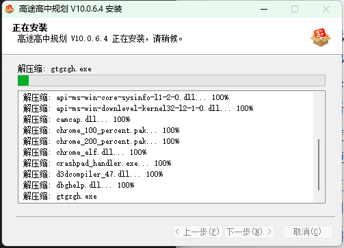Screen dimensions: 344x248
Task: Click the 上一步(P) back button
Action: click(198, 232)
